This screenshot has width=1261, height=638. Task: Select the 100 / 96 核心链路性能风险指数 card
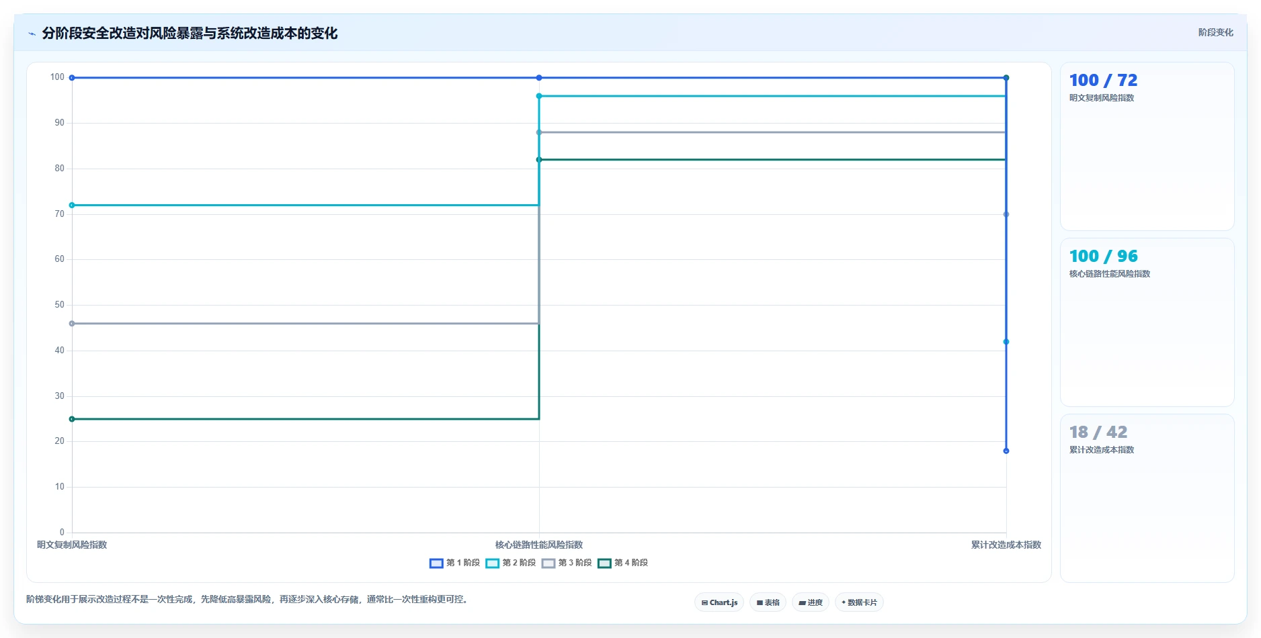point(1147,322)
